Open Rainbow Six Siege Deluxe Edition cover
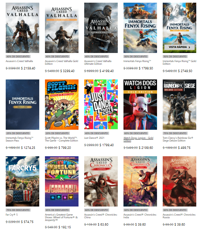The image size is (206, 233). (x=179, y=104)
